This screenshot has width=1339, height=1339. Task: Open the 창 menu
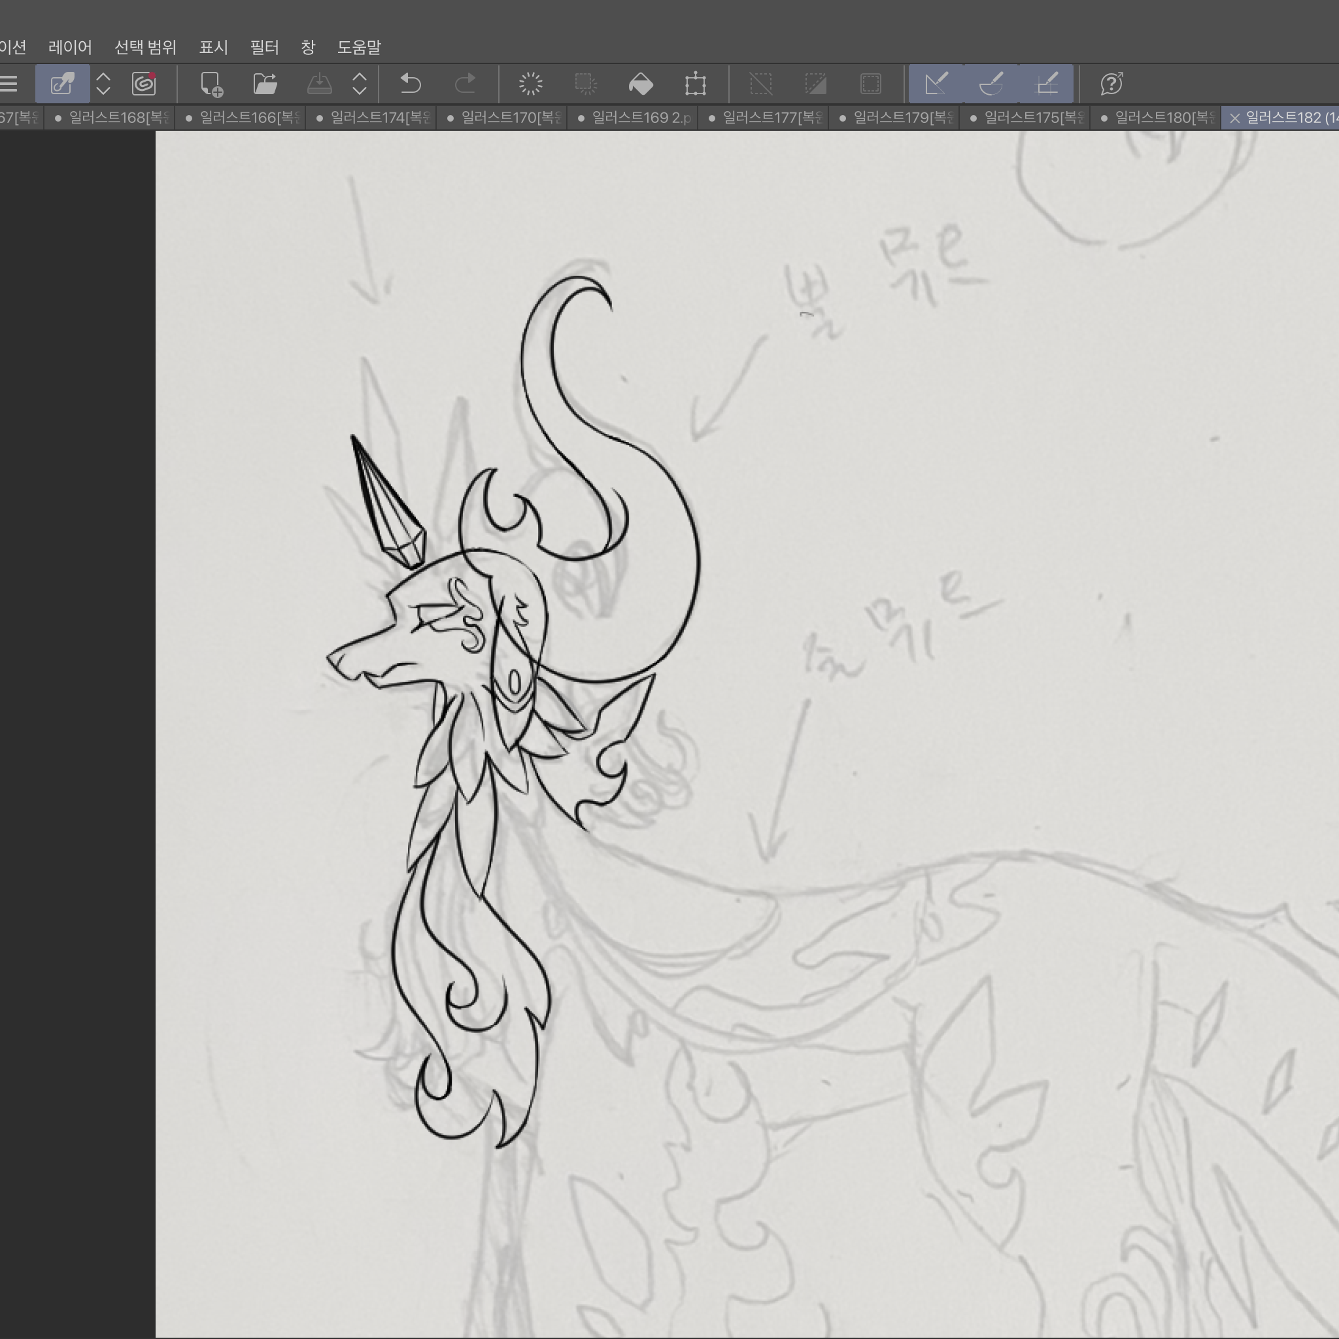pos(309,47)
